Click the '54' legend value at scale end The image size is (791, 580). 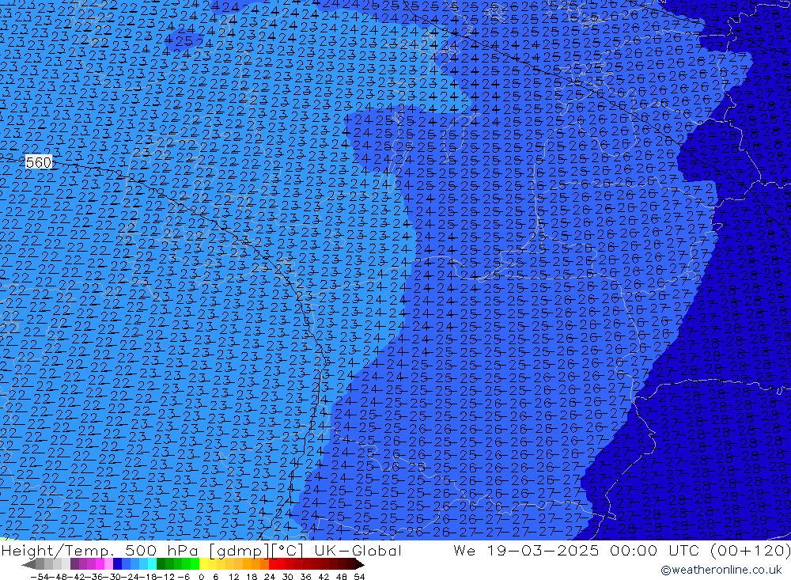[x=359, y=577]
